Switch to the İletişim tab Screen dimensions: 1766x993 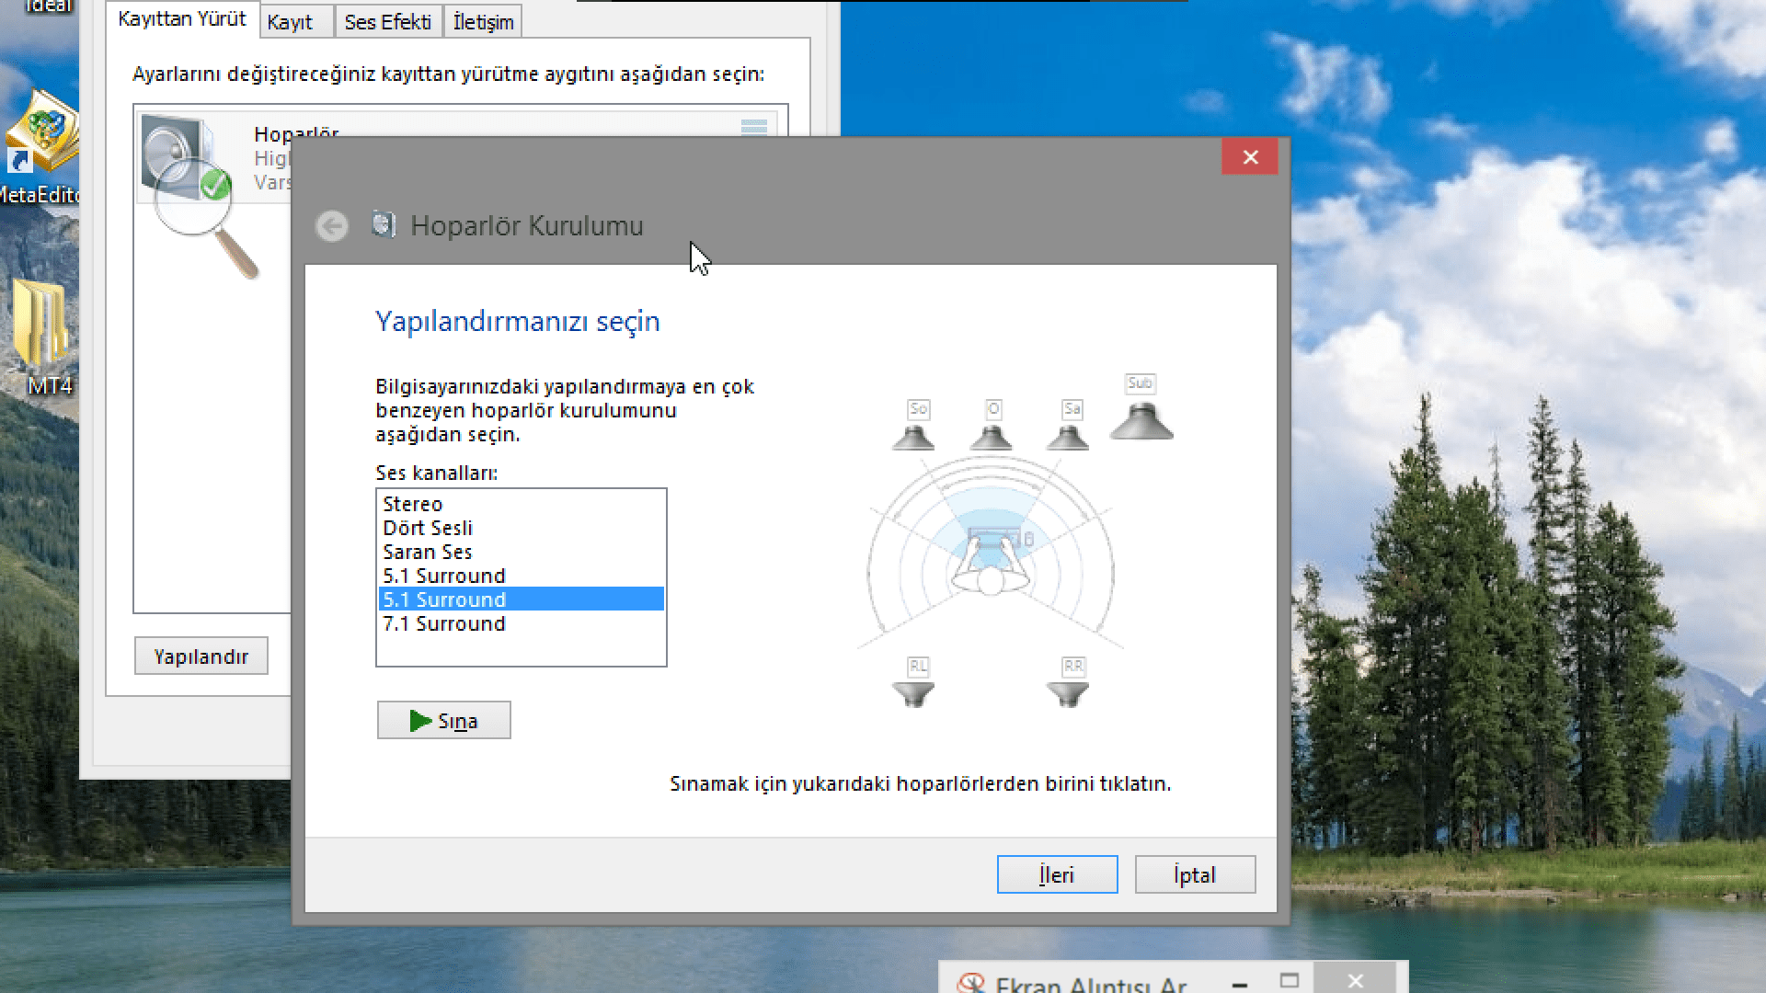pos(483,22)
